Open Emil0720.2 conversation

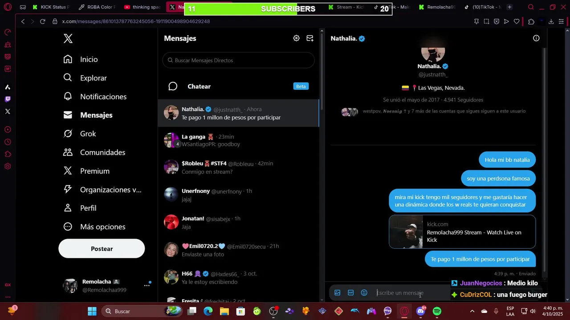coord(238,251)
